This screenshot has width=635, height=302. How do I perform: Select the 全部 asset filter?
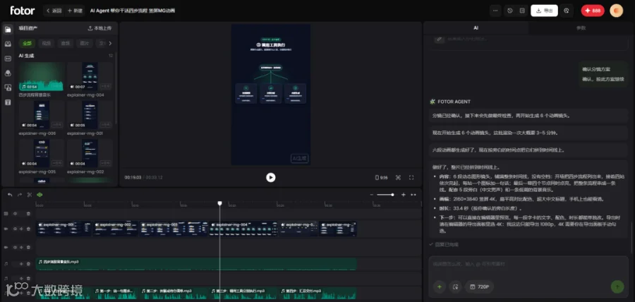[28, 43]
